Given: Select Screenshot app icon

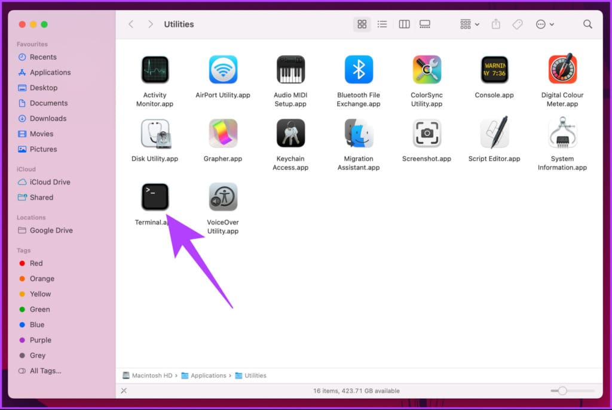Looking at the screenshot, I should [x=427, y=133].
